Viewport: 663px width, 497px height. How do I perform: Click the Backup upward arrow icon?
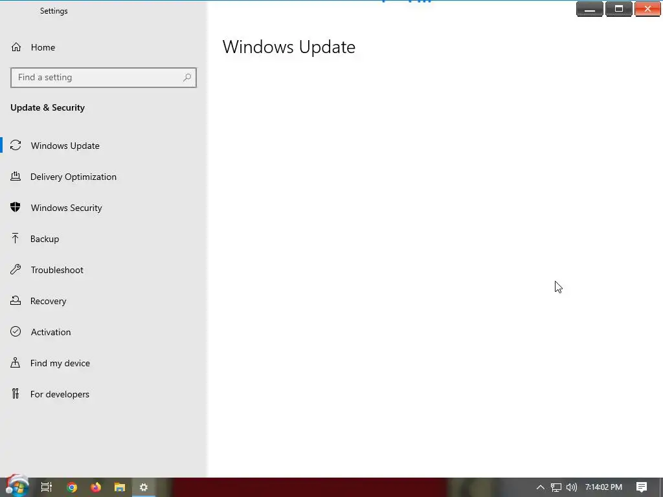coord(16,238)
